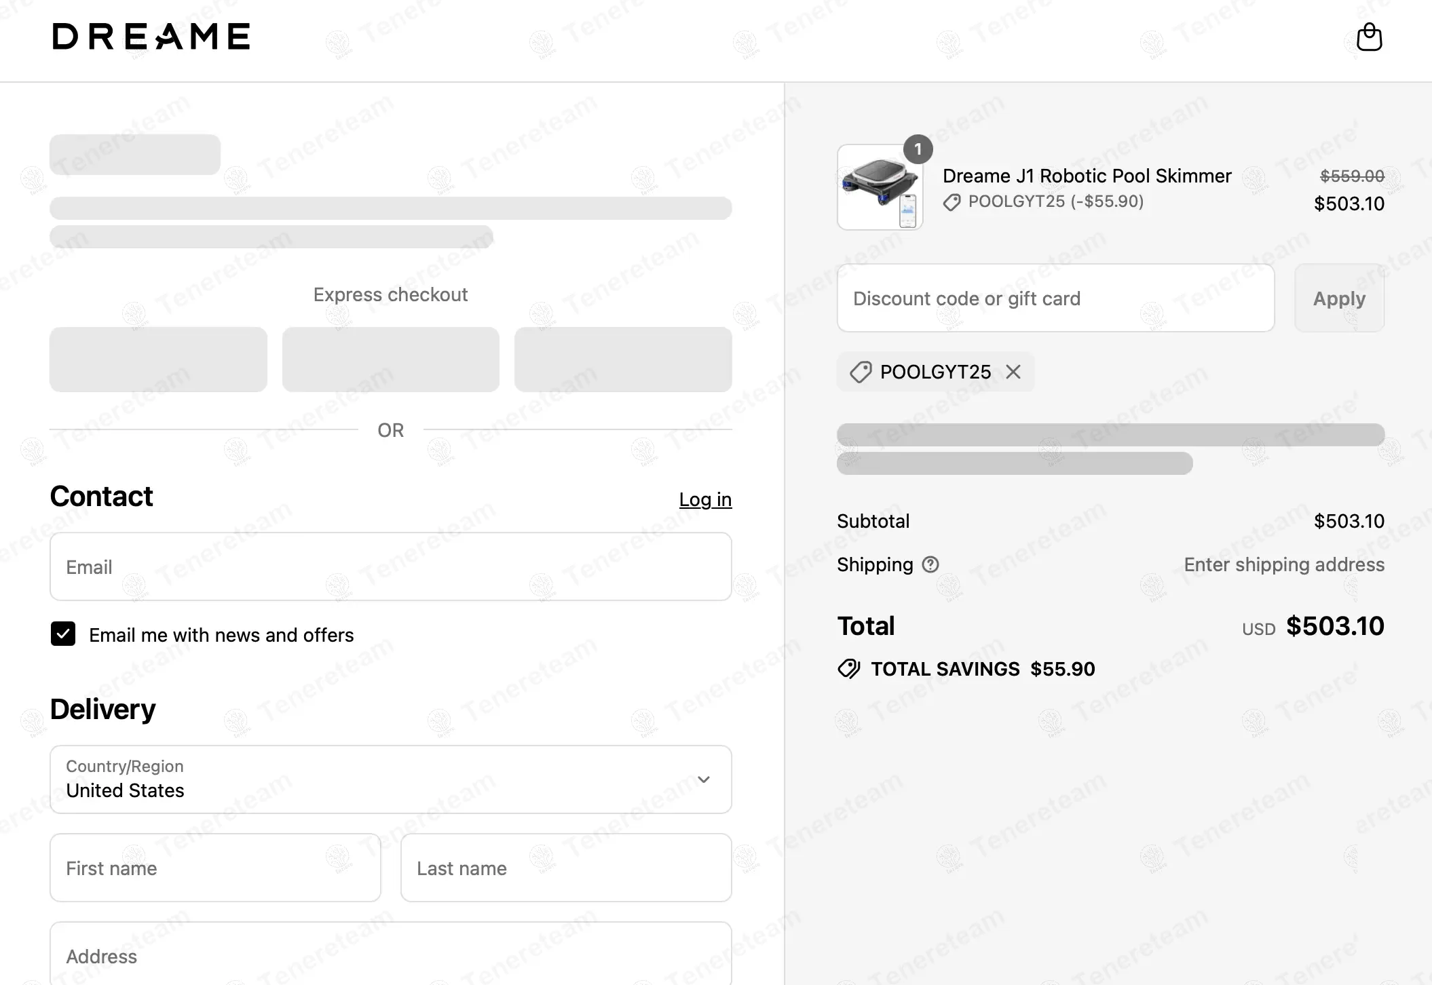Focus the First name field
This screenshot has height=985, width=1432.
coord(215,868)
